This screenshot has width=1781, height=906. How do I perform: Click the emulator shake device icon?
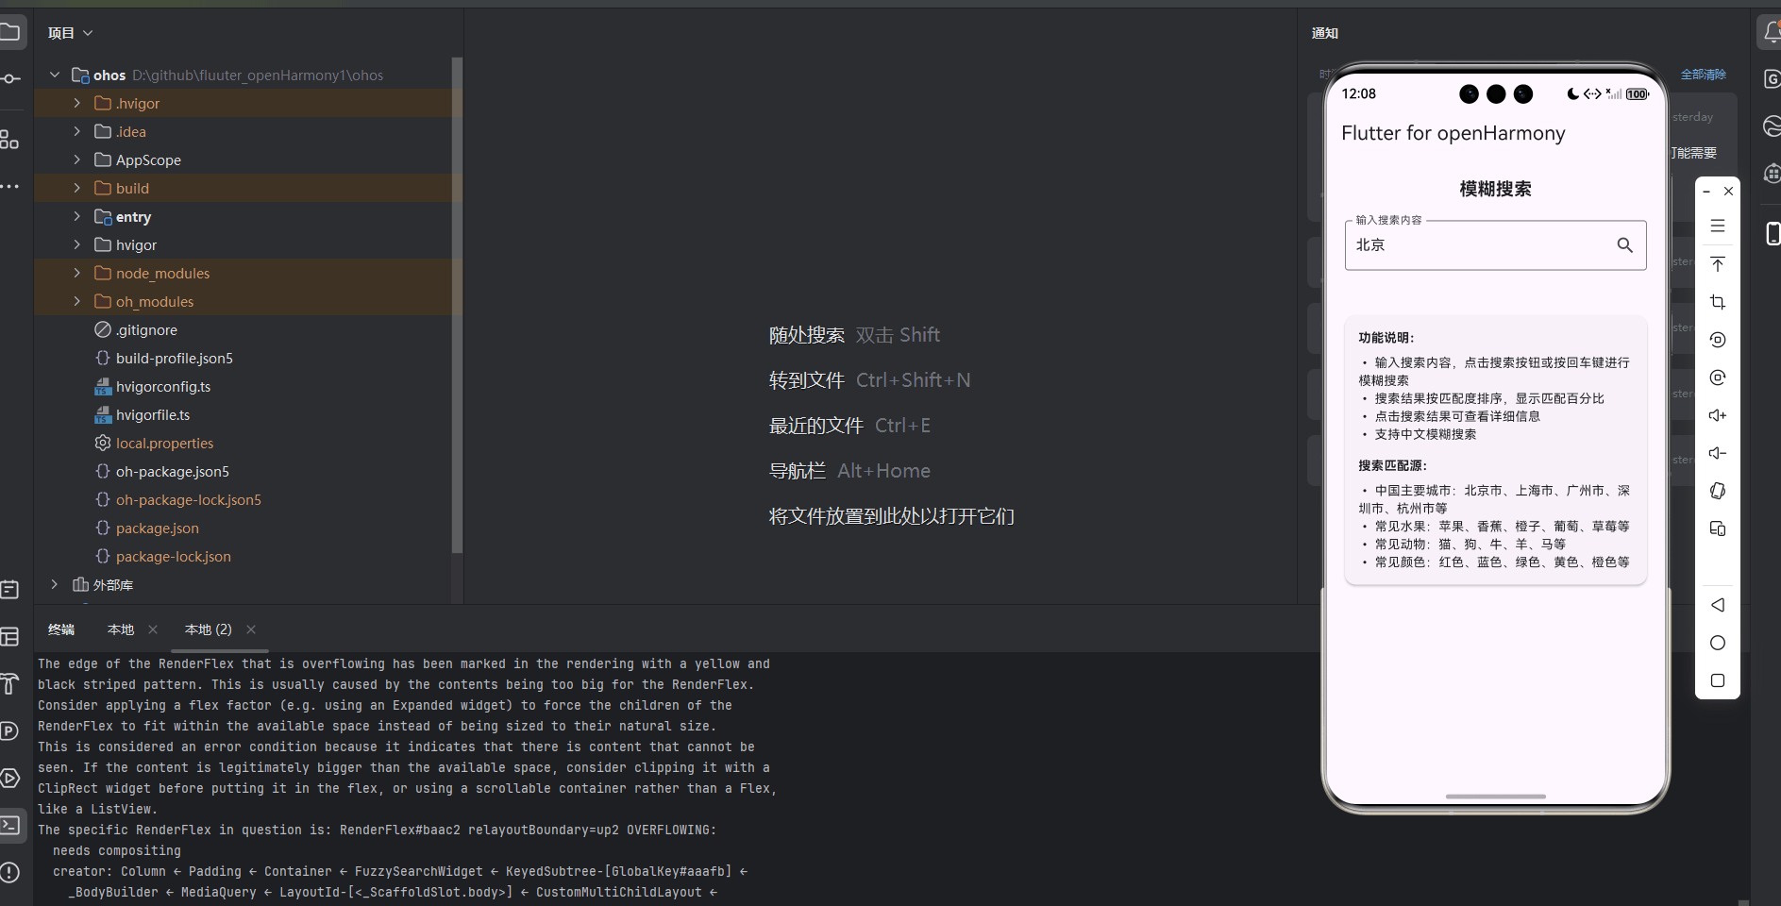(x=1718, y=491)
